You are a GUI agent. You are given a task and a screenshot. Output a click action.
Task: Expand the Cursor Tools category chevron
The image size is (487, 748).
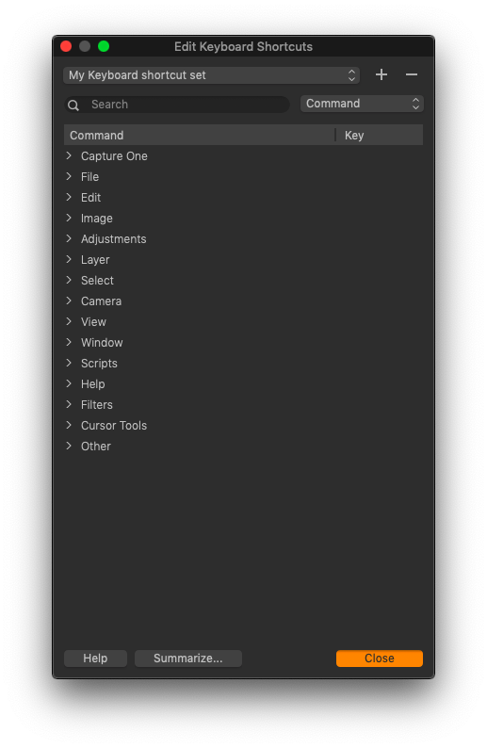(69, 425)
